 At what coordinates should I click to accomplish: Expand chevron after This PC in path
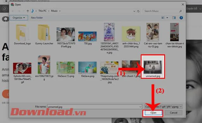click(x=49, y=11)
